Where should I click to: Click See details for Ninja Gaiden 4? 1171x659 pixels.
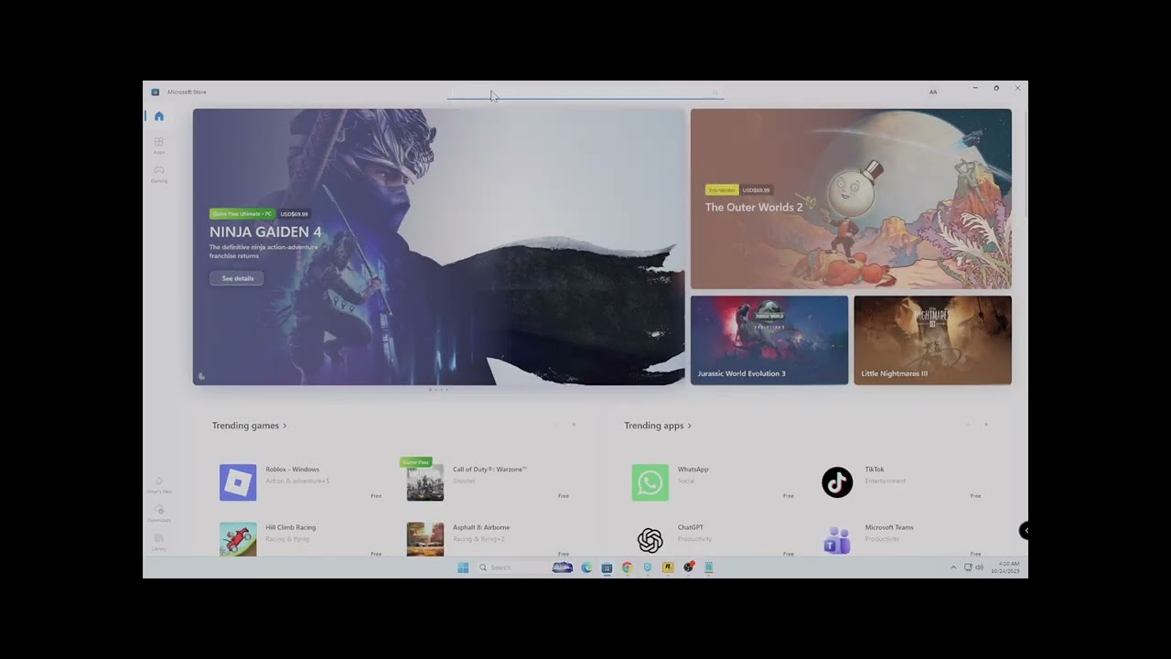pos(237,278)
